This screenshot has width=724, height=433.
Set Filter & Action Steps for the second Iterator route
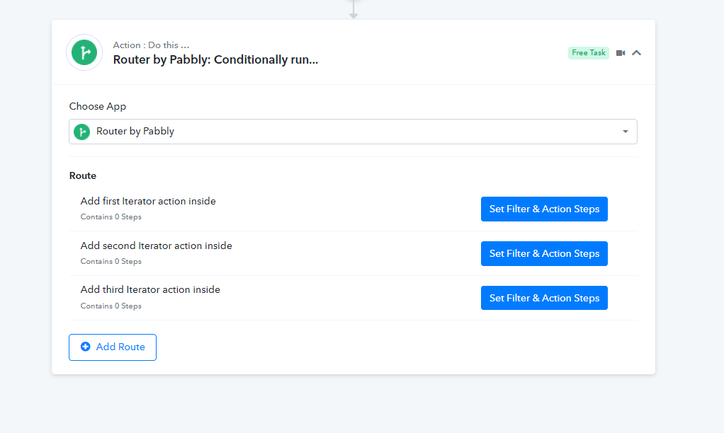click(x=544, y=253)
